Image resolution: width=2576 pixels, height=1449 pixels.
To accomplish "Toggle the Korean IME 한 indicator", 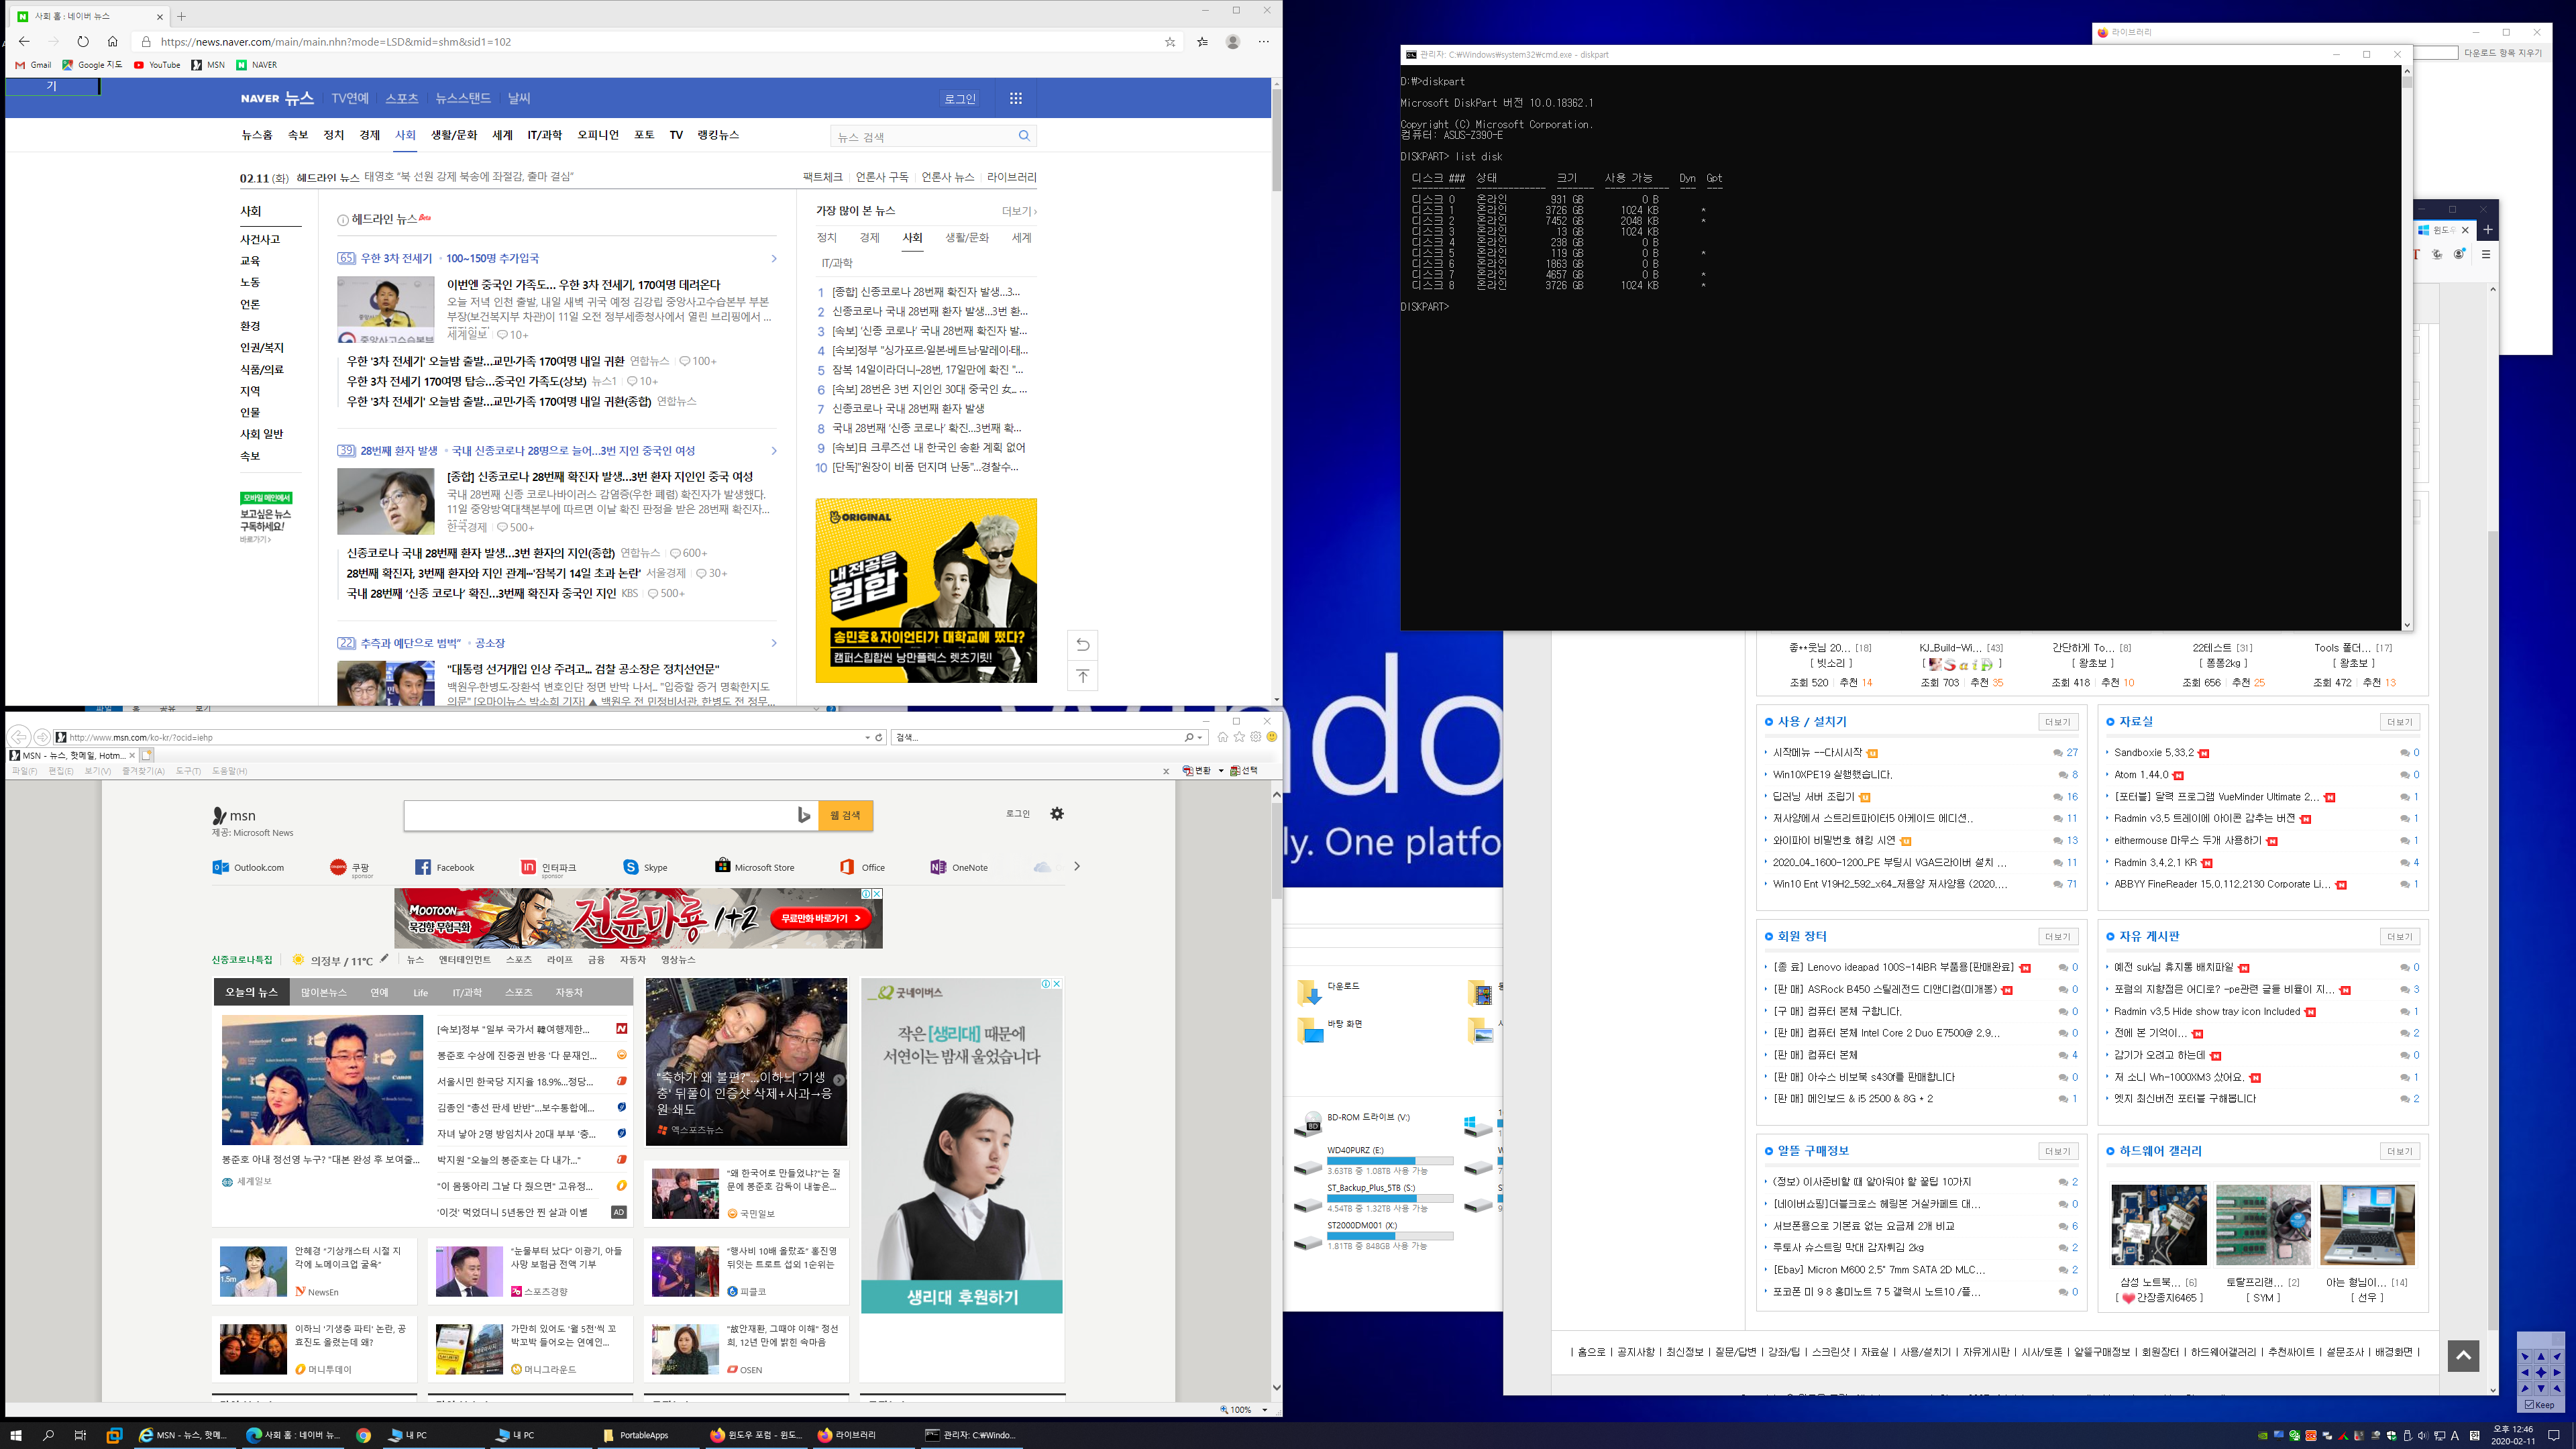I will pyautogui.click(x=2475, y=1435).
